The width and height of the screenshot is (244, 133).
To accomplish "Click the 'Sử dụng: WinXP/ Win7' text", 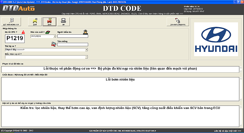I will (x=194, y=11).
